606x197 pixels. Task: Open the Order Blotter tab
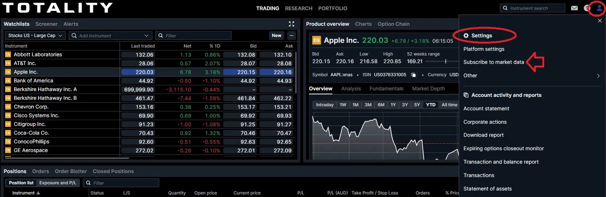point(71,171)
